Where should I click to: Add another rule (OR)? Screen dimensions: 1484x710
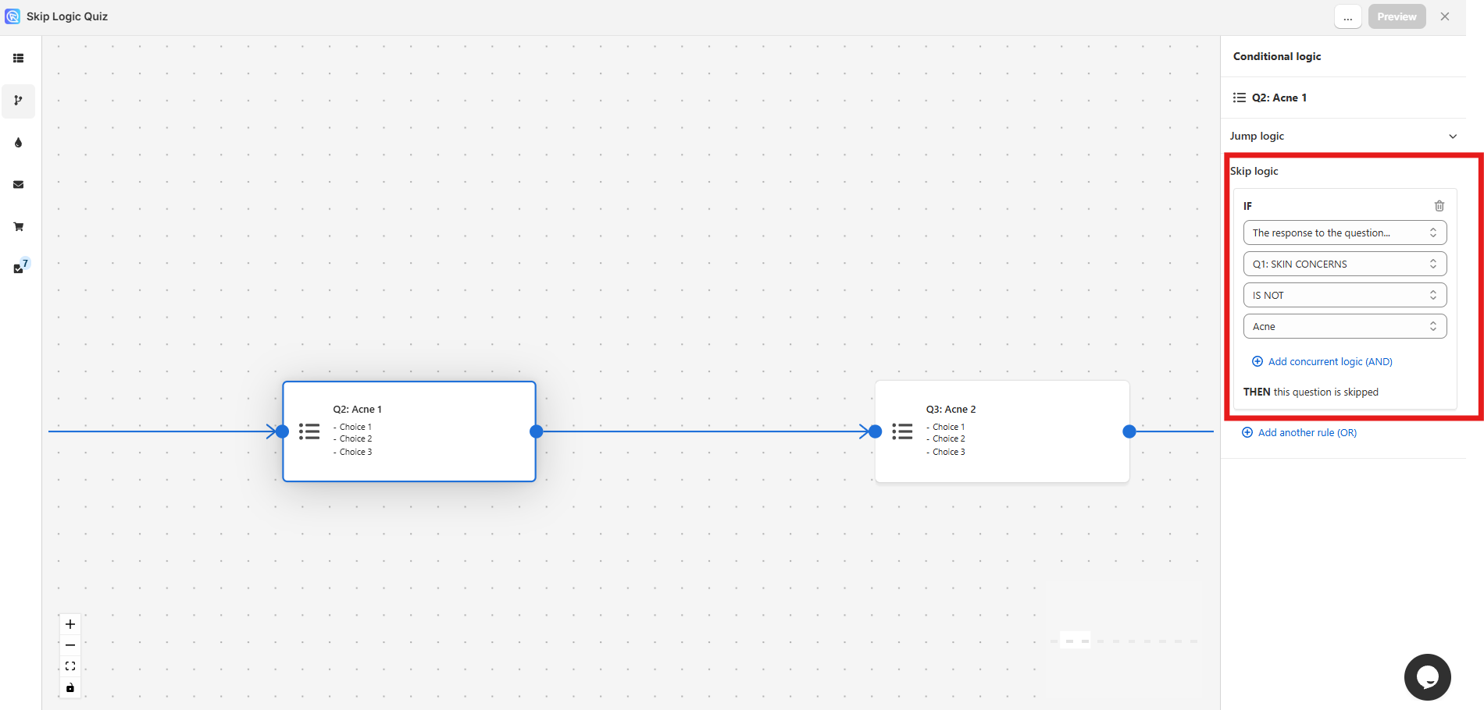pos(1300,432)
